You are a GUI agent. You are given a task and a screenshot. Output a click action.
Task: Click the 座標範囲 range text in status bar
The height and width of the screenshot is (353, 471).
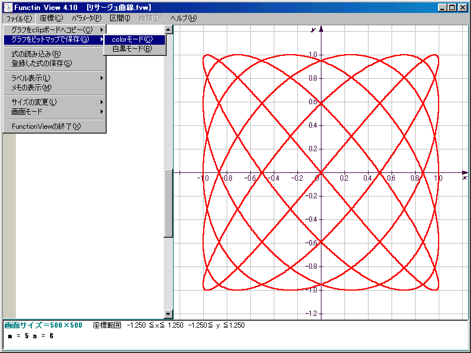[169, 325]
